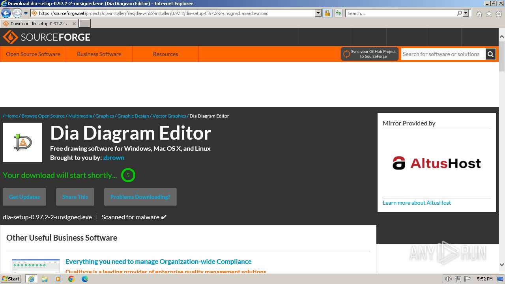Image resolution: width=505 pixels, height=284 pixels.
Task: Click the search for software input field
Action: click(x=443, y=54)
